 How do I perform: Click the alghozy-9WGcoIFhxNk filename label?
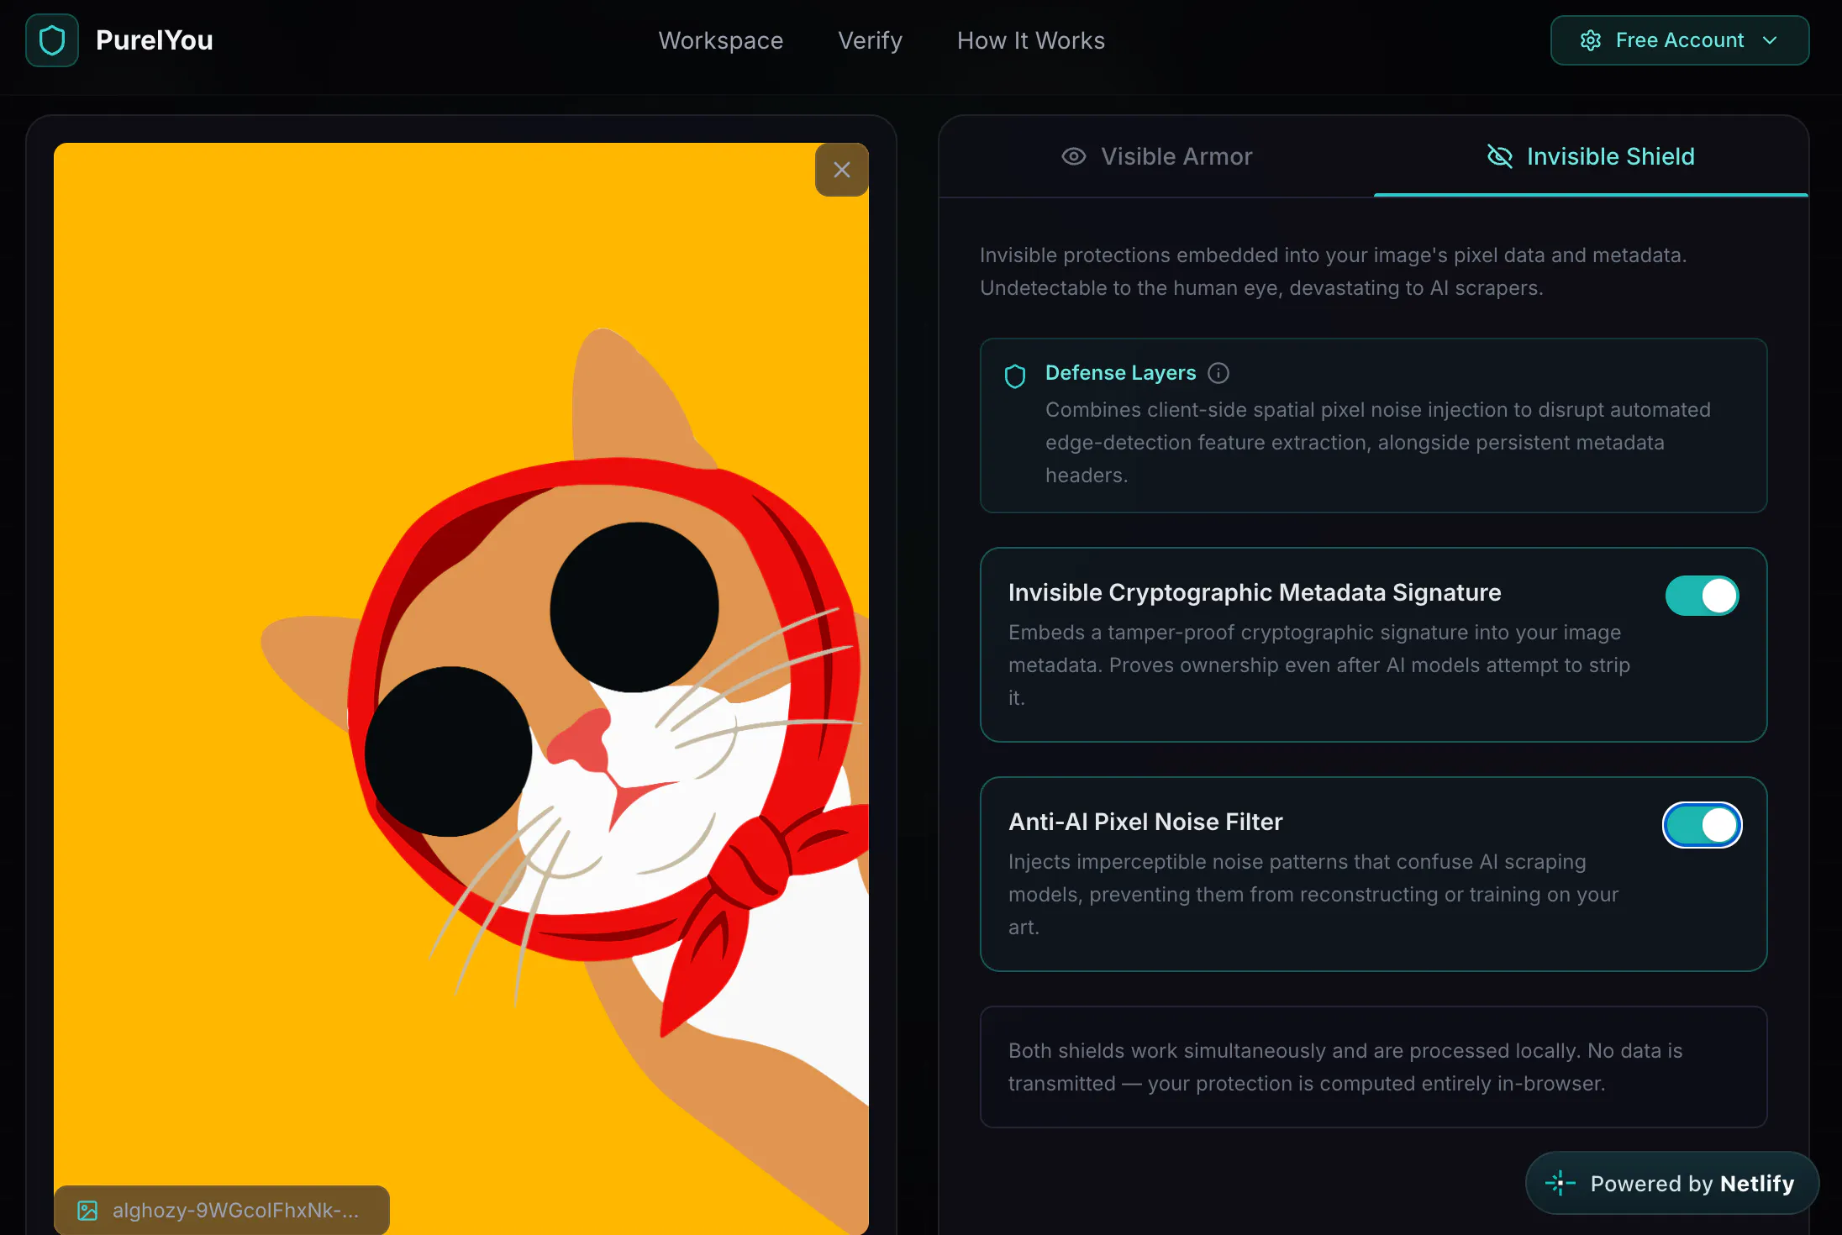235,1211
